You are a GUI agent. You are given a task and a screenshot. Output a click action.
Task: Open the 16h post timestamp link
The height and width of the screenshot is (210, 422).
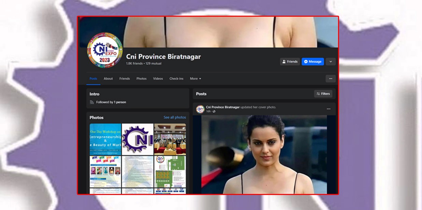(x=208, y=111)
